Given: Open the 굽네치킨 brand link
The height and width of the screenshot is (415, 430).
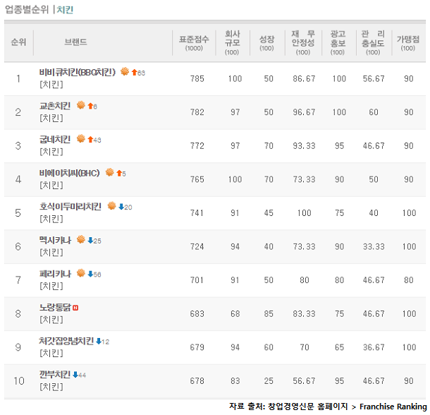Looking at the screenshot, I should [x=55, y=139].
